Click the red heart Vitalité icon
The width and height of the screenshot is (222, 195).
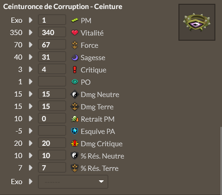[75, 33]
